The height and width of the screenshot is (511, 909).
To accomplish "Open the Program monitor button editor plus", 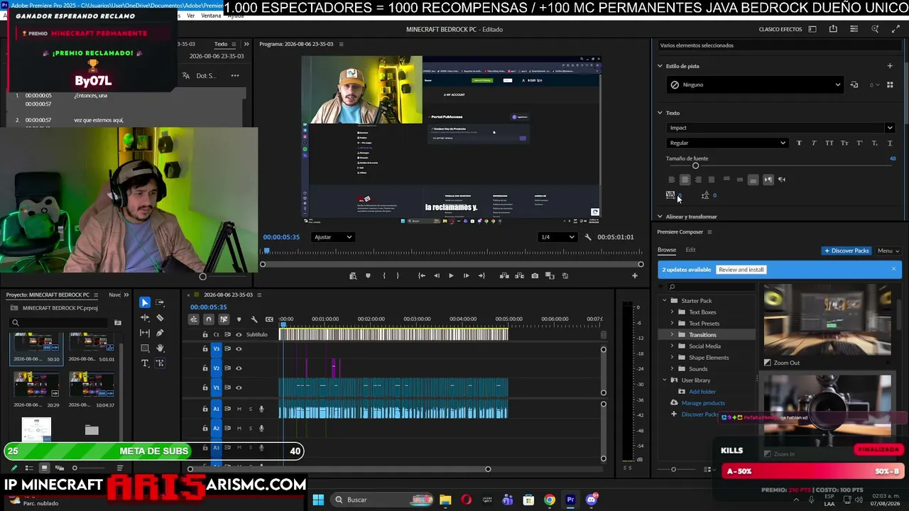I will (x=635, y=275).
